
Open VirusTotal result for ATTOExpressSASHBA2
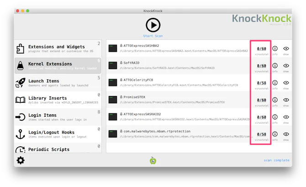262,48
